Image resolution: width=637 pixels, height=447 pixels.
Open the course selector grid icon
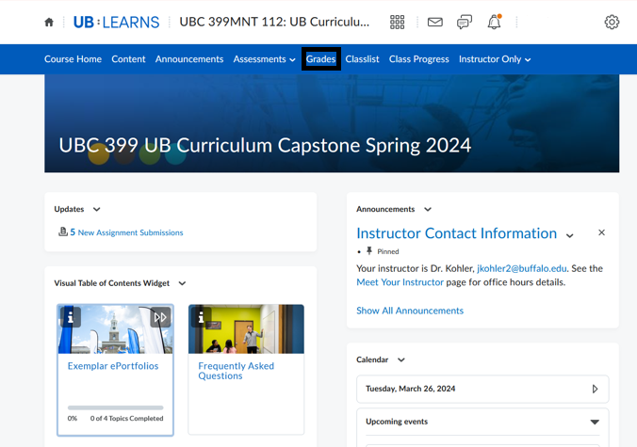[x=397, y=22]
